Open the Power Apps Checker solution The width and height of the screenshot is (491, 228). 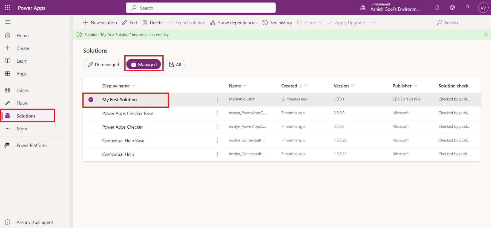(122, 127)
